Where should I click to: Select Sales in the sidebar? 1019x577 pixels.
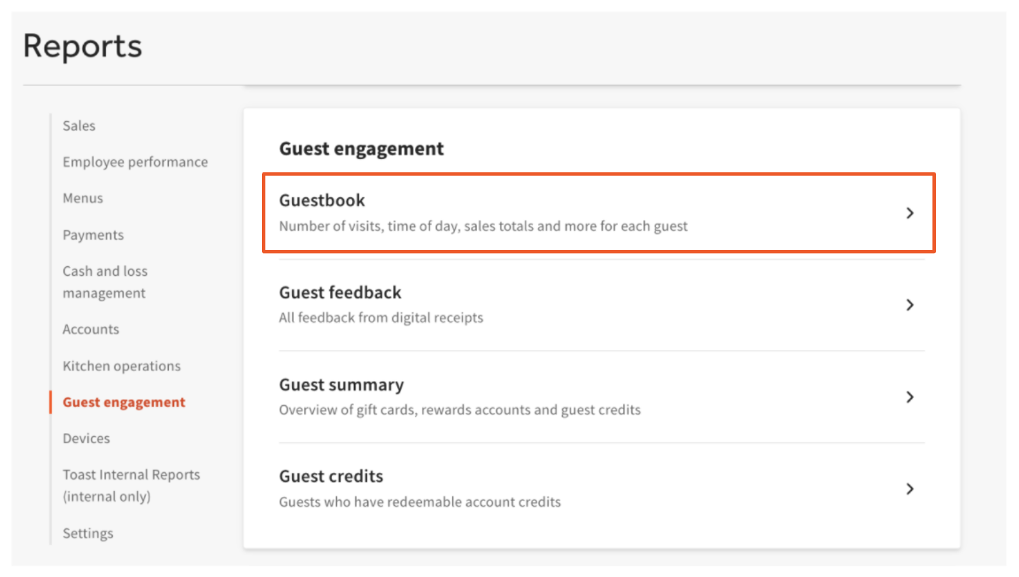point(79,126)
